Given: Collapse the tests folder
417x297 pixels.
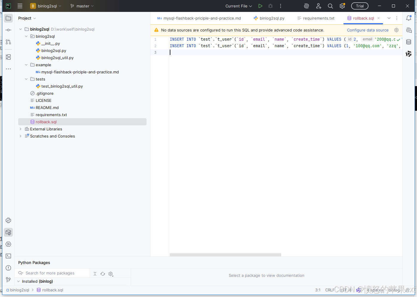Looking at the screenshot, I should (x=26, y=79).
